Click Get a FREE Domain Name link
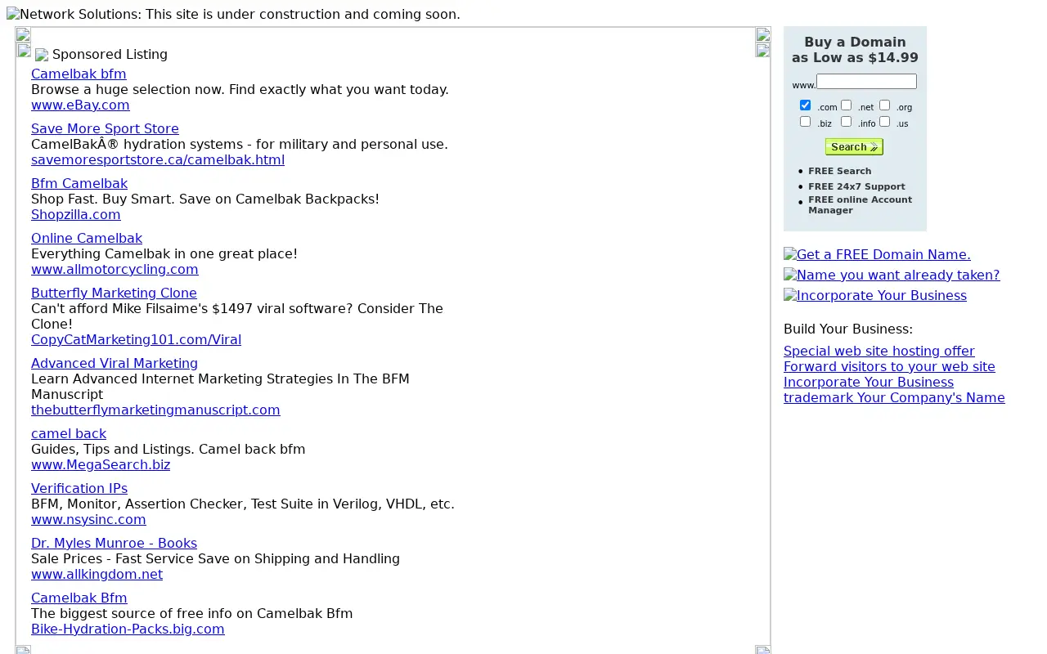1047x654 pixels. tap(877, 255)
